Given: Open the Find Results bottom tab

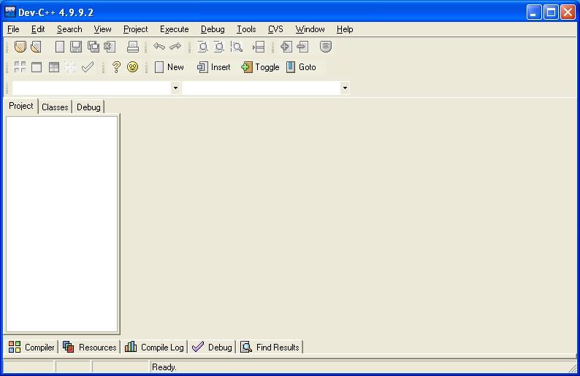Looking at the screenshot, I should 270,348.
